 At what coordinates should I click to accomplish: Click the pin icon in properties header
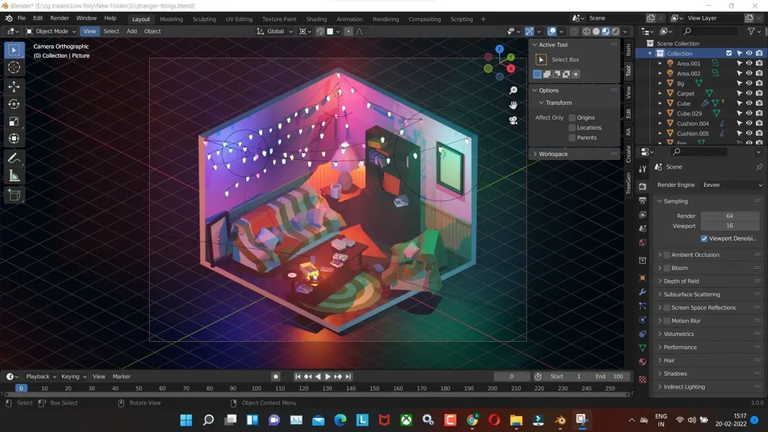tap(759, 166)
